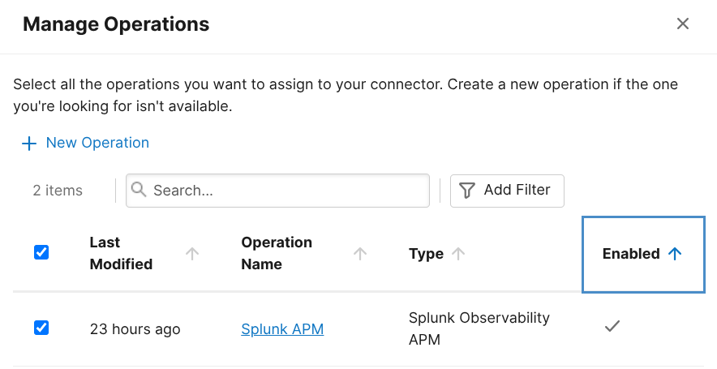This screenshot has width=717, height=369.
Task: Open the New Operation link
Action: (97, 143)
